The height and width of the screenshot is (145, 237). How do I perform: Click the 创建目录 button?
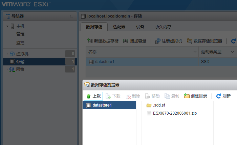pyautogui.click(x=196, y=96)
